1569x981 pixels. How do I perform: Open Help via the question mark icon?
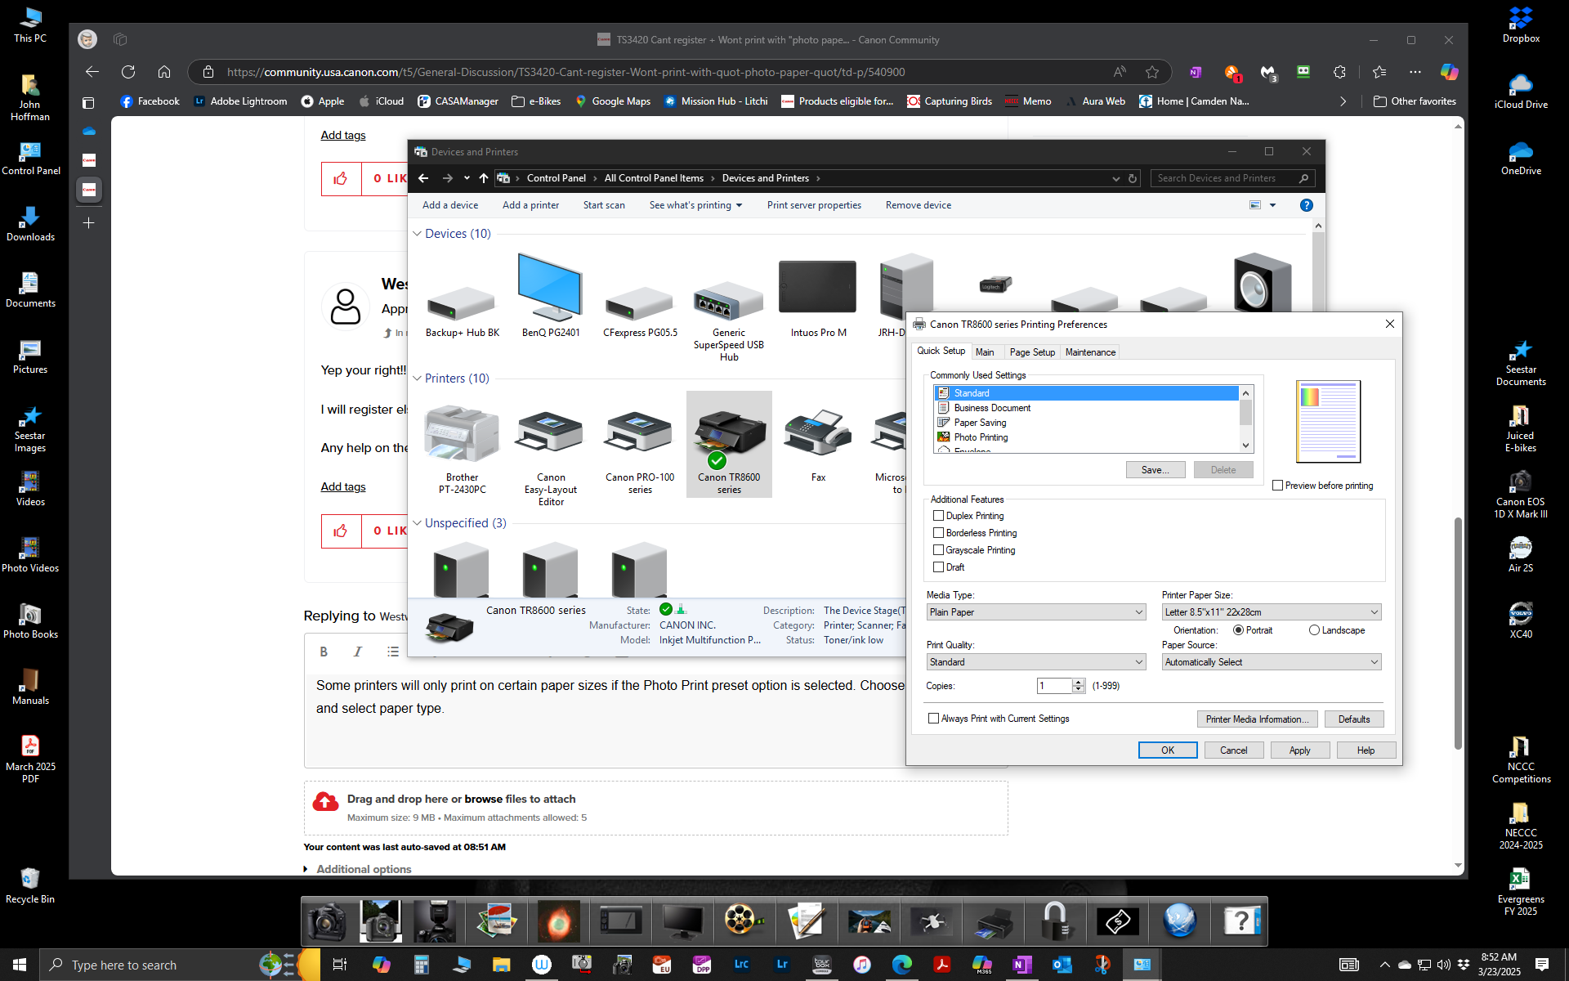1305,205
